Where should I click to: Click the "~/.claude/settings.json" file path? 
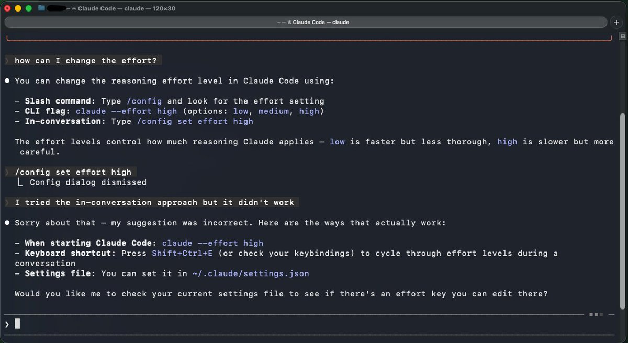coord(251,273)
